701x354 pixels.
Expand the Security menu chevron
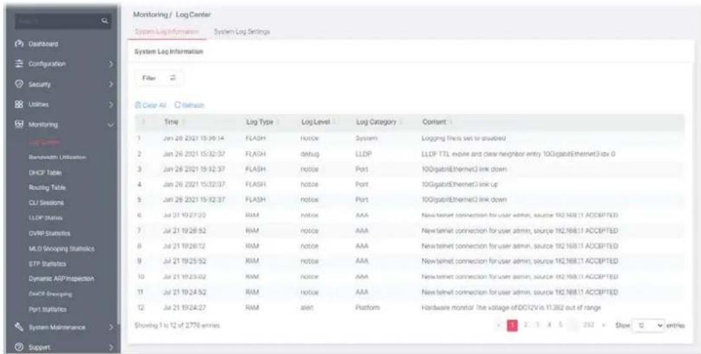pyautogui.click(x=111, y=85)
